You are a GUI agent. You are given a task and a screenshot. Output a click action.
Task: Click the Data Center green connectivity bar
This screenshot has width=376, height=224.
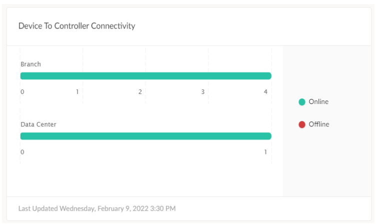(x=145, y=136)
